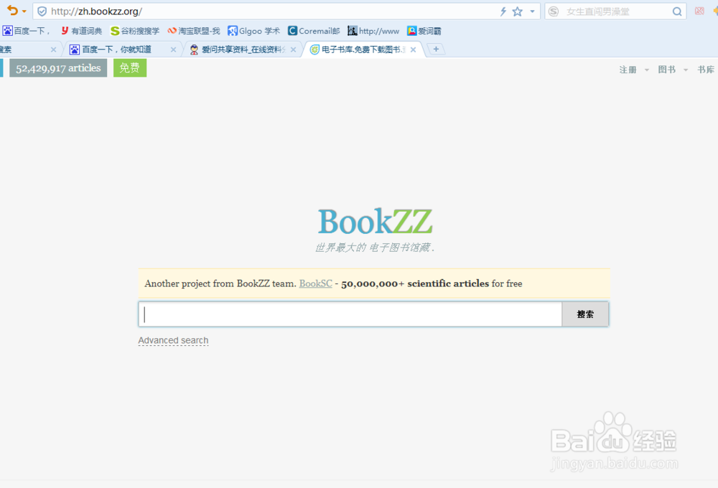Open a new tab with plus button
Screen dimensions: 718x488
click(x=436, y=49)
